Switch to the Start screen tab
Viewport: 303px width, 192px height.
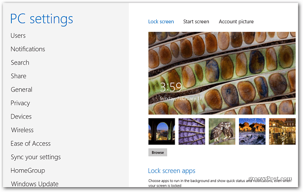click(x=196, y=21)
